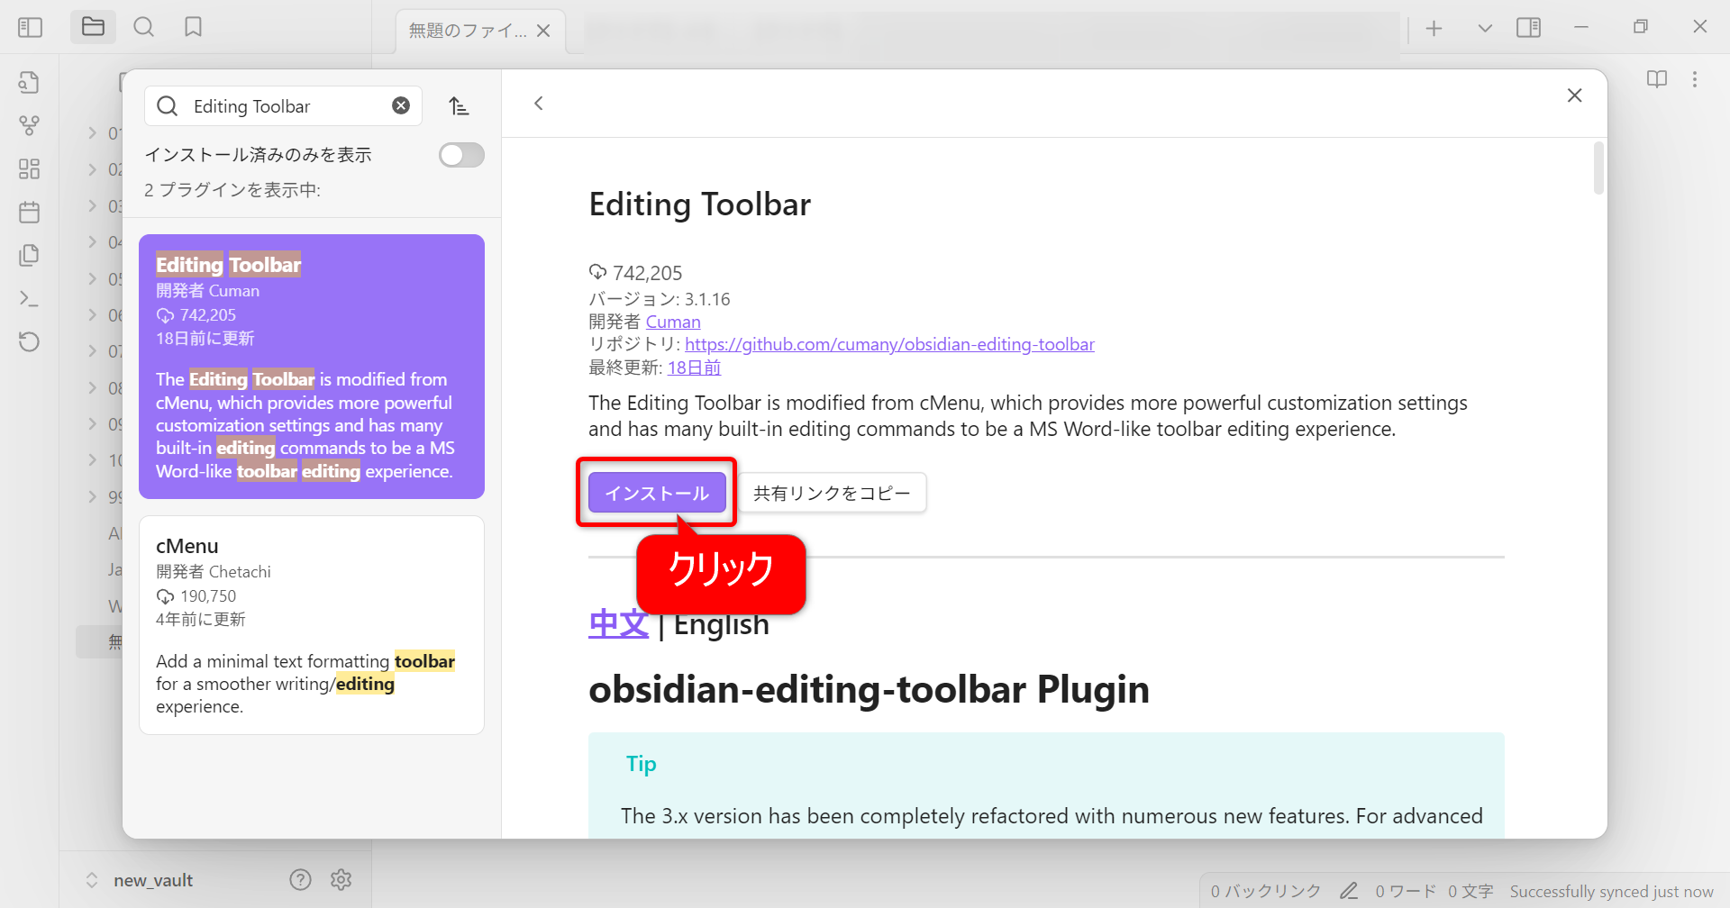Select the cMenu plugin card
1730x908 pixels.
(312, 625)
